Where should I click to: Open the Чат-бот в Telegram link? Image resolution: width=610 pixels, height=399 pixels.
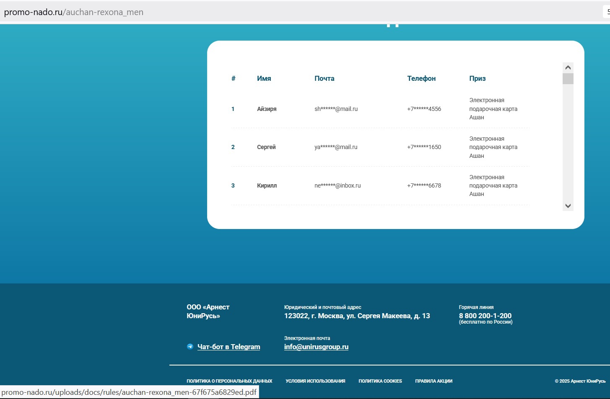click(228, 347)
